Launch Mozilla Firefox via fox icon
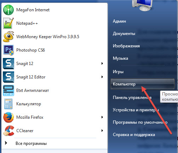Viewport: 178px width, 153px height. point(8,117)
